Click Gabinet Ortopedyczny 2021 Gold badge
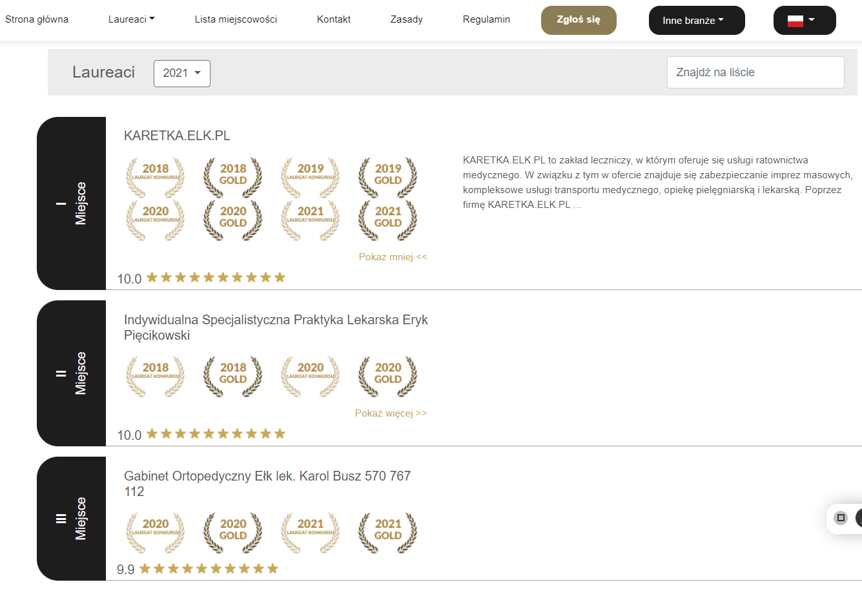Viewport: 862px width, 591px height. click(388, 532)
